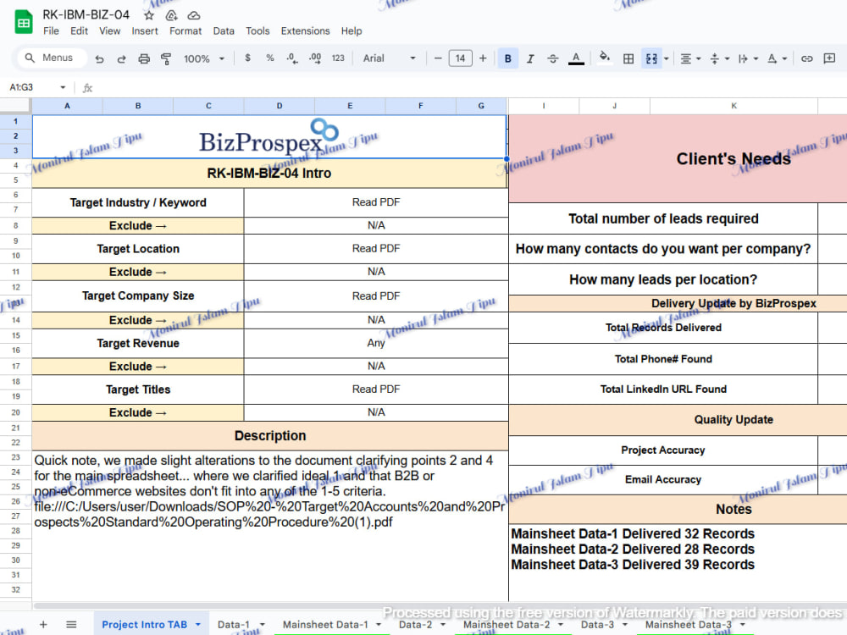Open the fill color picker
This screenshot has width=847, height=635.
coord(605,58)
